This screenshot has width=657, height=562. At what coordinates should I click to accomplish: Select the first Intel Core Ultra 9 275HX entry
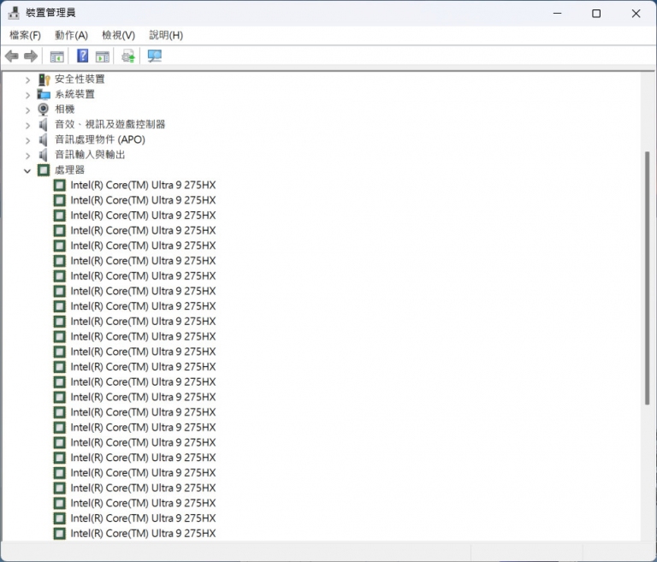pyautogui.click(x=143, y=185)
